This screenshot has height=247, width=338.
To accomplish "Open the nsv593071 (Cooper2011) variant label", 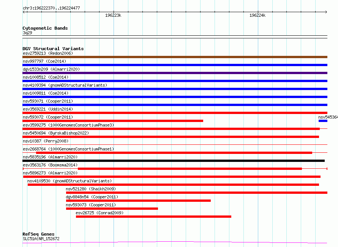I will (x=48, y=101).
